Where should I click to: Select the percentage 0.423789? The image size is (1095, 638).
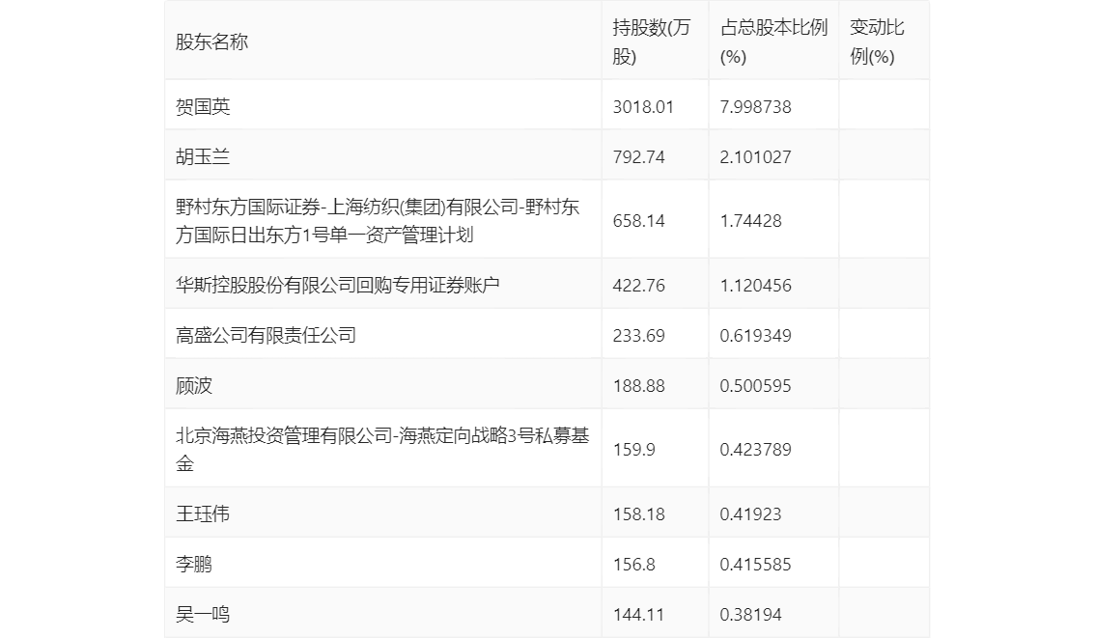coord(756,450)
